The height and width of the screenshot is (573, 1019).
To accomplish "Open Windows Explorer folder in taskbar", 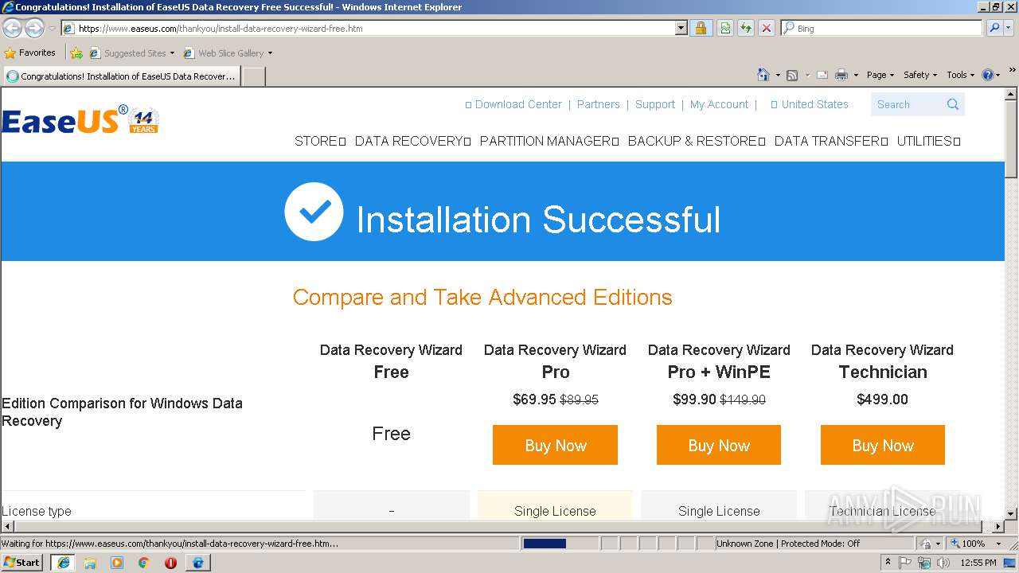I will pyautogui.click(x=90, y=562).
